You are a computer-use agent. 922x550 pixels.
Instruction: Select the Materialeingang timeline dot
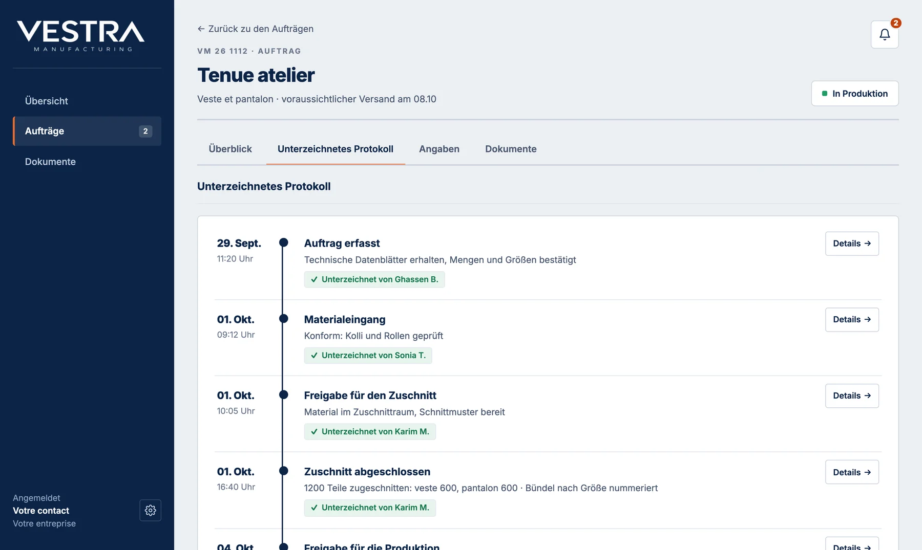pyautogui.click(x=283, y=319)
